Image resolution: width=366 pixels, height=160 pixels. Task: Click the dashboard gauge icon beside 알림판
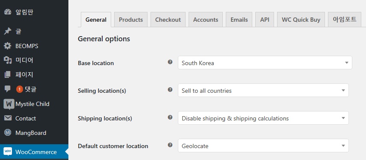click(7, 12)
